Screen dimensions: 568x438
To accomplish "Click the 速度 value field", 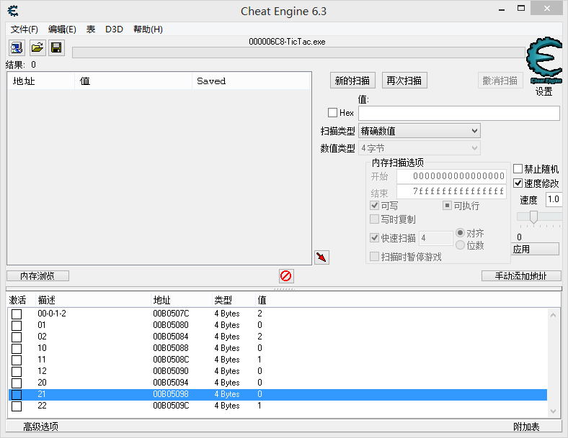I will tap(554, 199).
